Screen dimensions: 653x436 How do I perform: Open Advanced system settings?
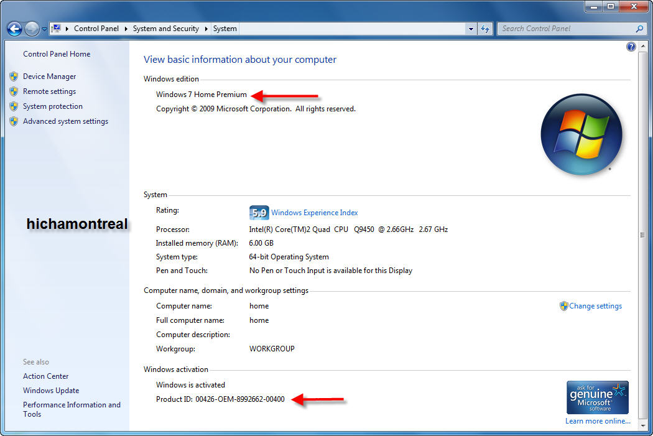(x=65, y=121)
